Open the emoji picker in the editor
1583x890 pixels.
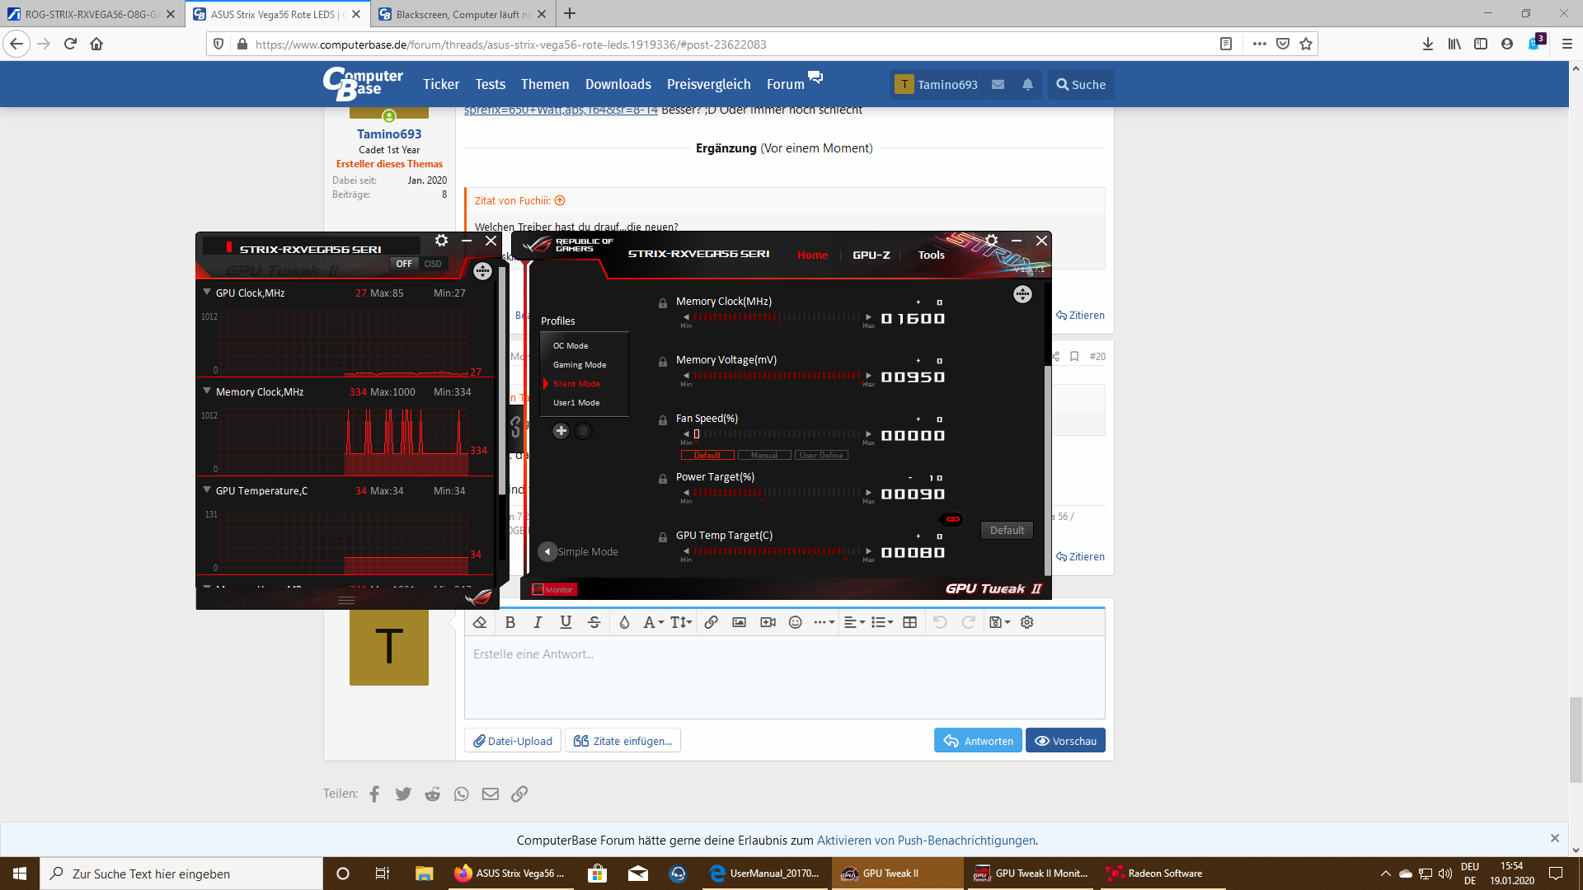796,622
